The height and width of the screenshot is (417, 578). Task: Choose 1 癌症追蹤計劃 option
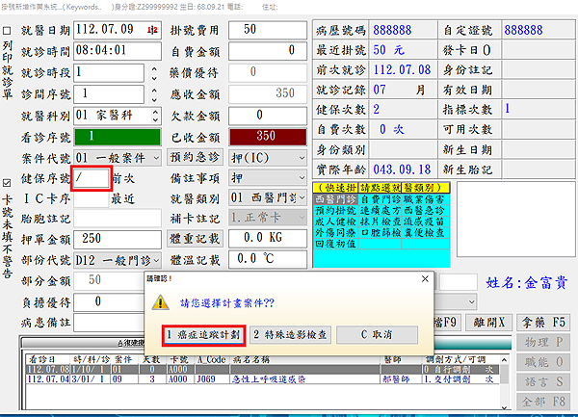[202, 335]
